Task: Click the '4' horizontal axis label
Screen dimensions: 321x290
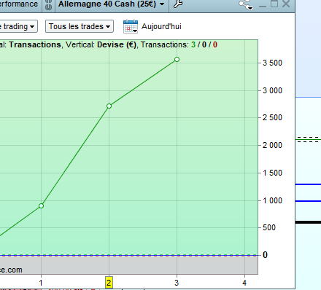Action: point(244,283)
